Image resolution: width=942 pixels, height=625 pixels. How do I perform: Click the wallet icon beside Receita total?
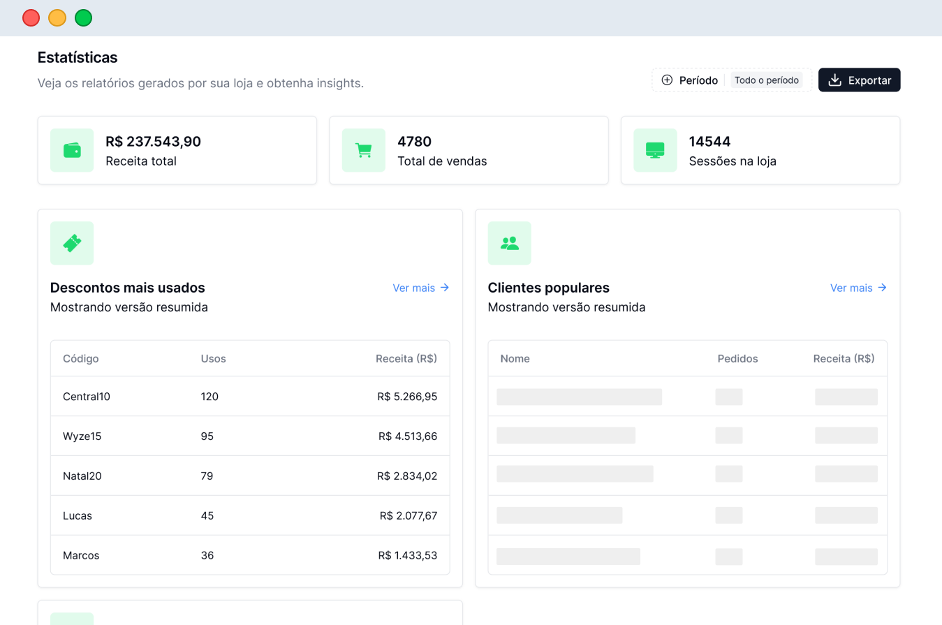[x=72, y=150]
